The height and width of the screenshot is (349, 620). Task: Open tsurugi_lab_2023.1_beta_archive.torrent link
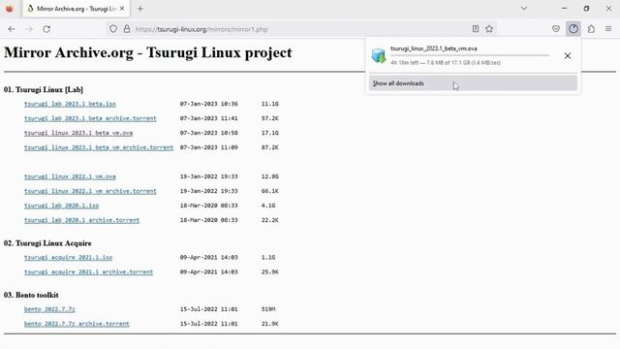pyautogui.click(x=90, y=118)
